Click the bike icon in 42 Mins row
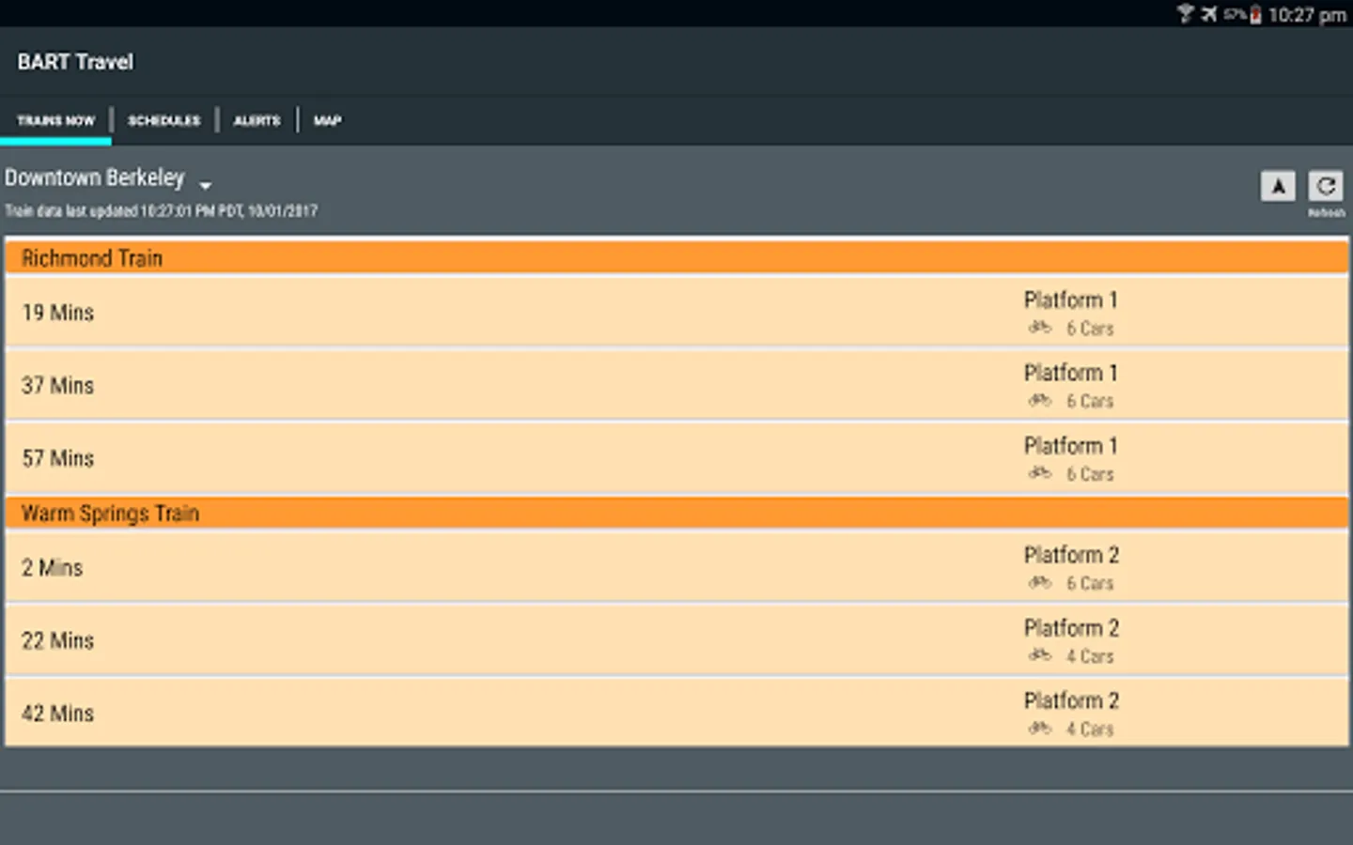 (x=1039, y=729)
